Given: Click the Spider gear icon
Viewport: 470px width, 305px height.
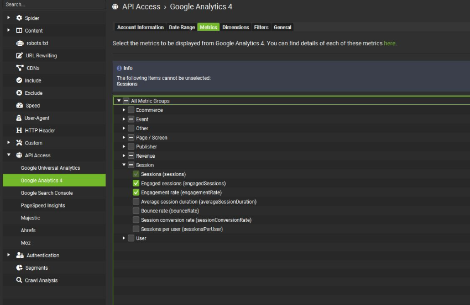Looking at the screenshot, I should 19,18.
